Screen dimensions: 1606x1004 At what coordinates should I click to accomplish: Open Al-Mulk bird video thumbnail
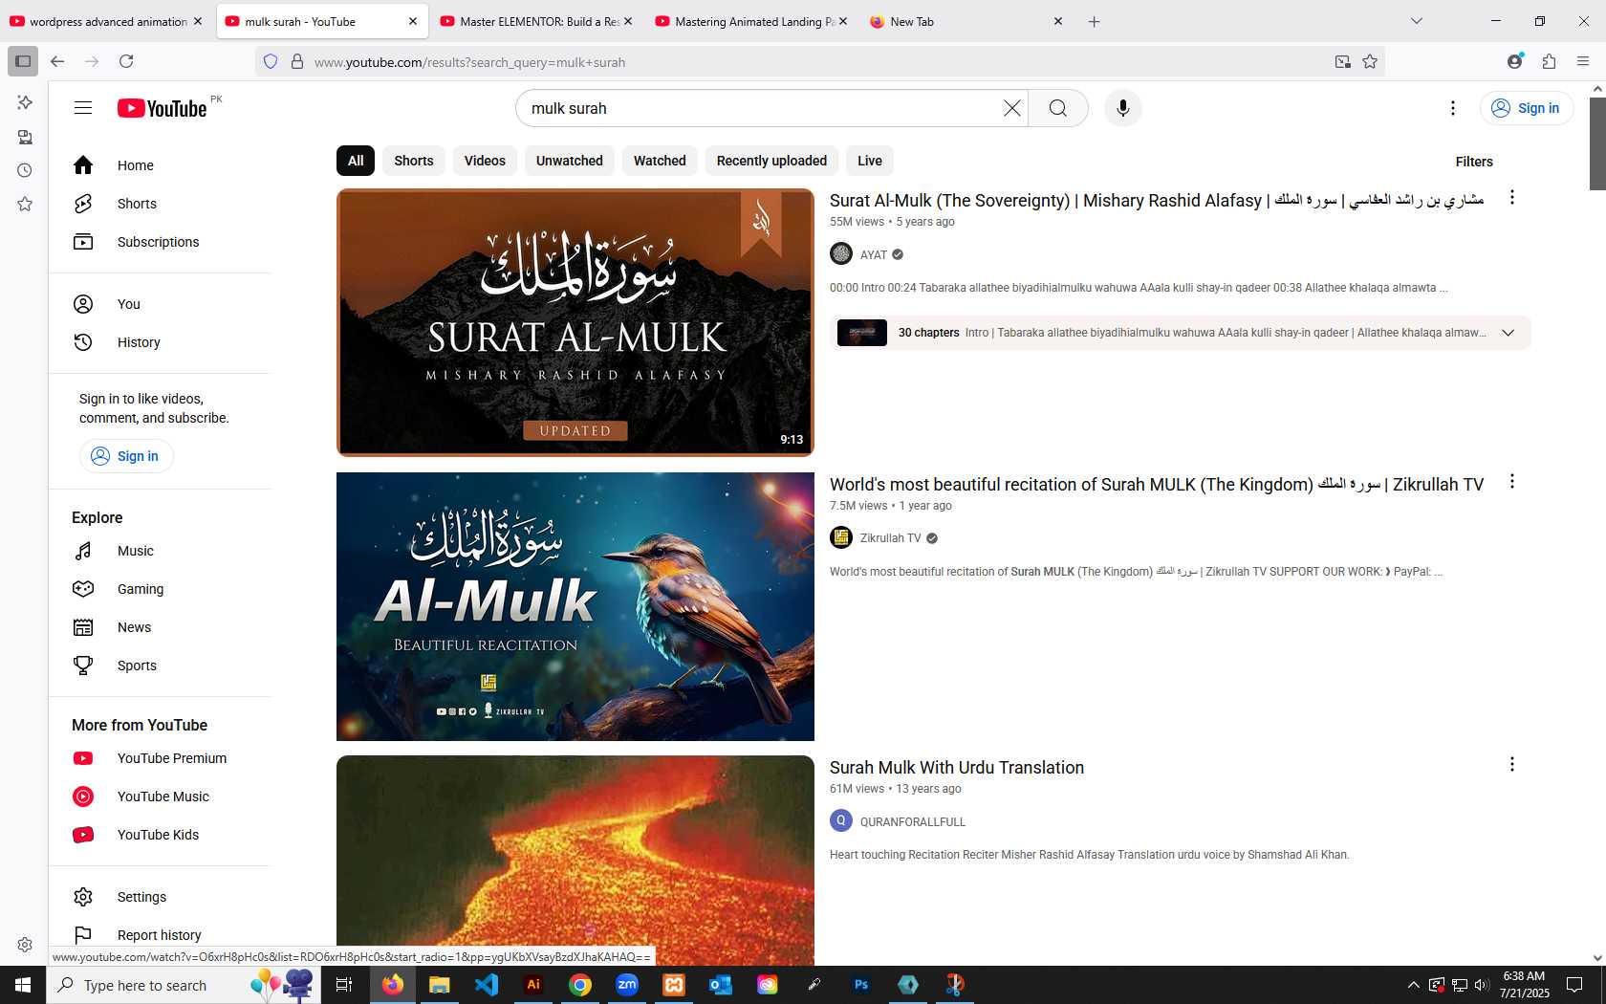(x=575, y=606)
